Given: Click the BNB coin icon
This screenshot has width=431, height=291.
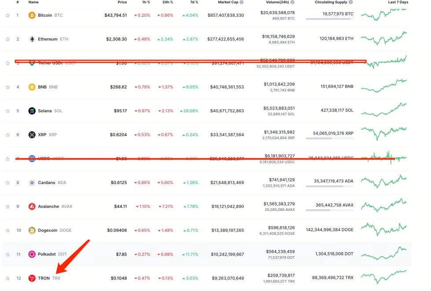Looking at the screenshot, I should (32, 87).
